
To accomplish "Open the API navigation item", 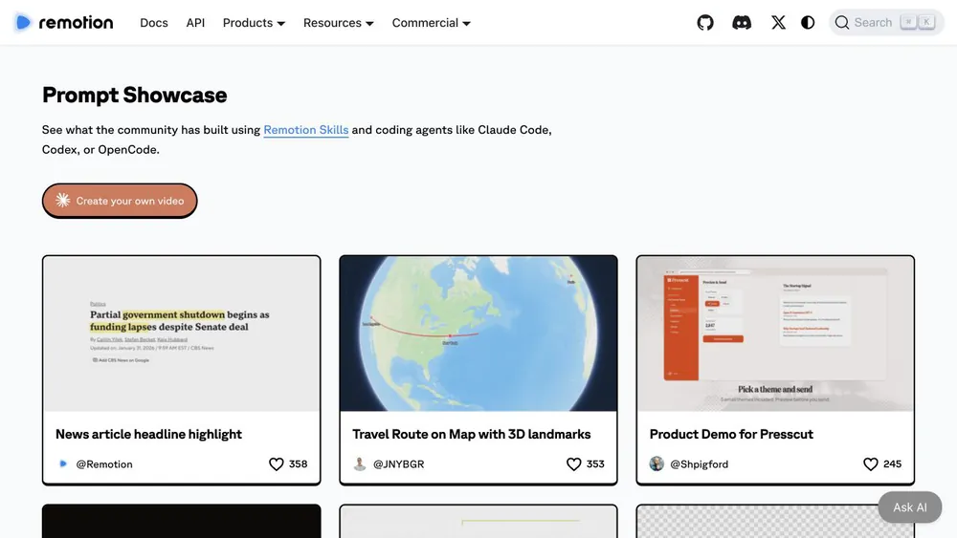I will point(195,23).
